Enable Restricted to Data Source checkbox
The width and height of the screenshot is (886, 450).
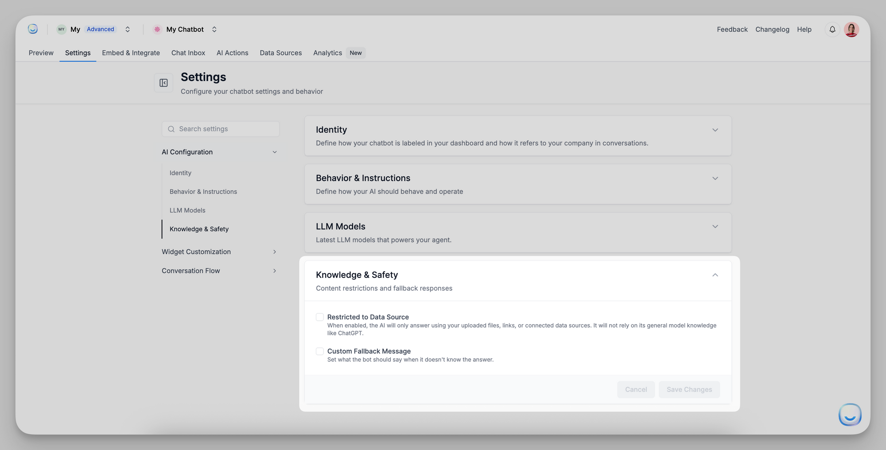coord(320,317)
